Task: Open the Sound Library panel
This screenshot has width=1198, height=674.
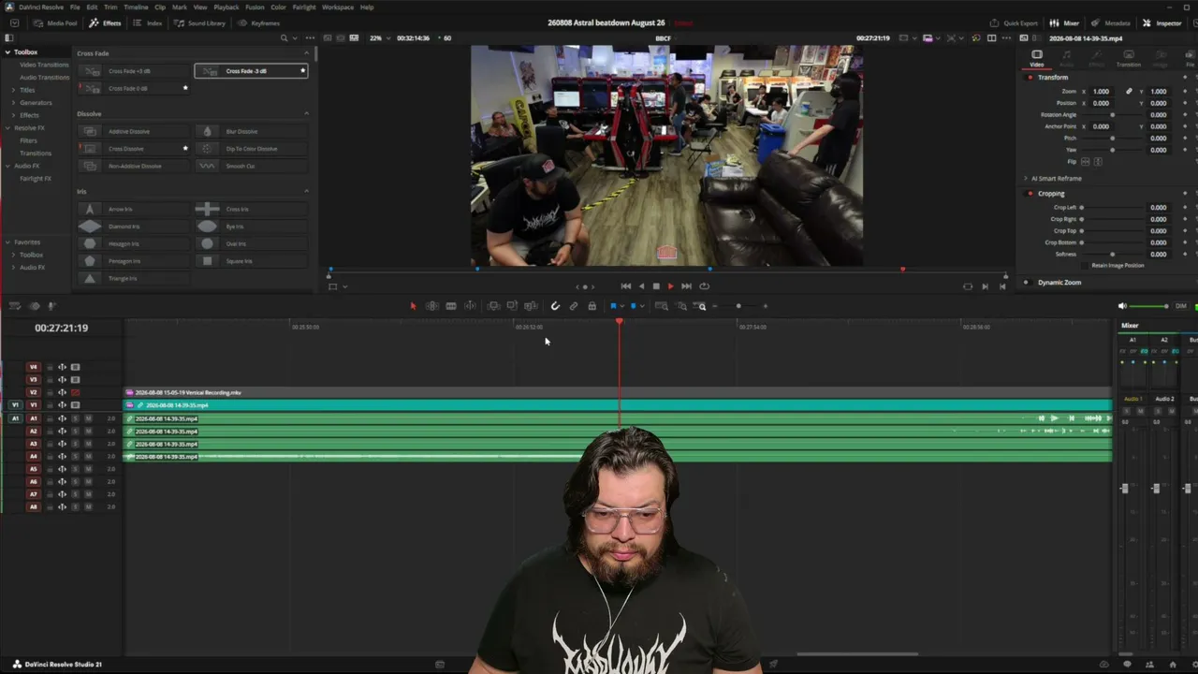Action: (x=199, y=22)
